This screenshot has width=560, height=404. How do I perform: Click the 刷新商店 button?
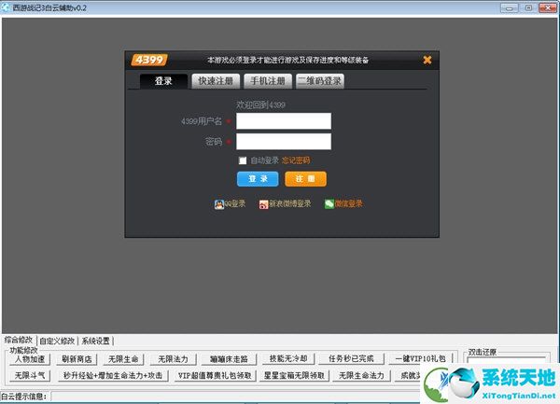[x=77, y=359]
